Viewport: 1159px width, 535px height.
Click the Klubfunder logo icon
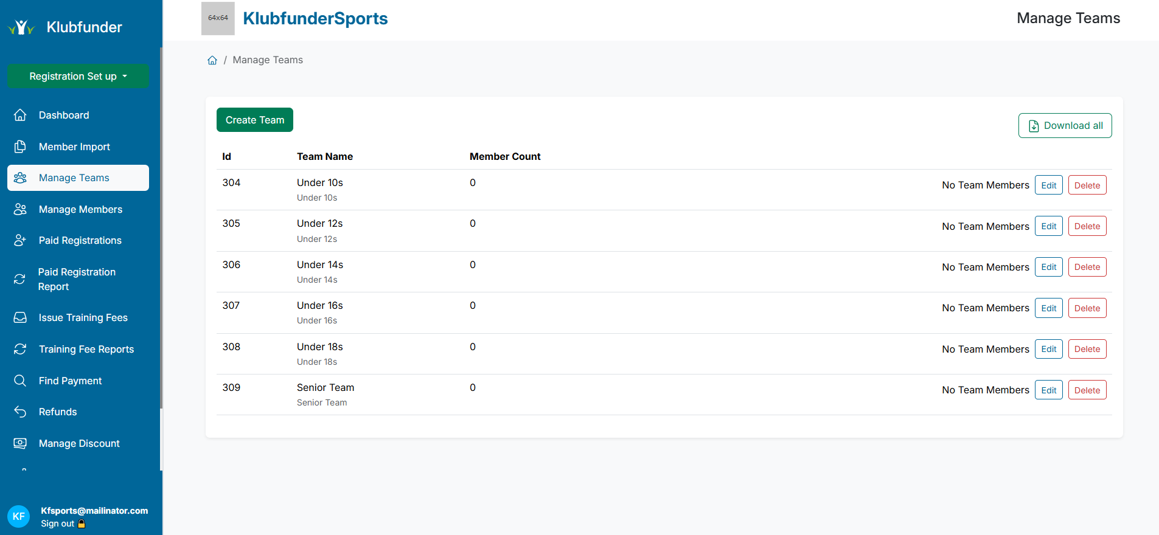21,27
